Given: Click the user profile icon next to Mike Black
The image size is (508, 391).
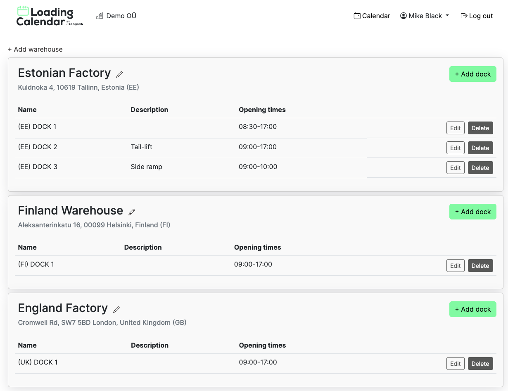Looking at the screenshot, I should 403,15.
